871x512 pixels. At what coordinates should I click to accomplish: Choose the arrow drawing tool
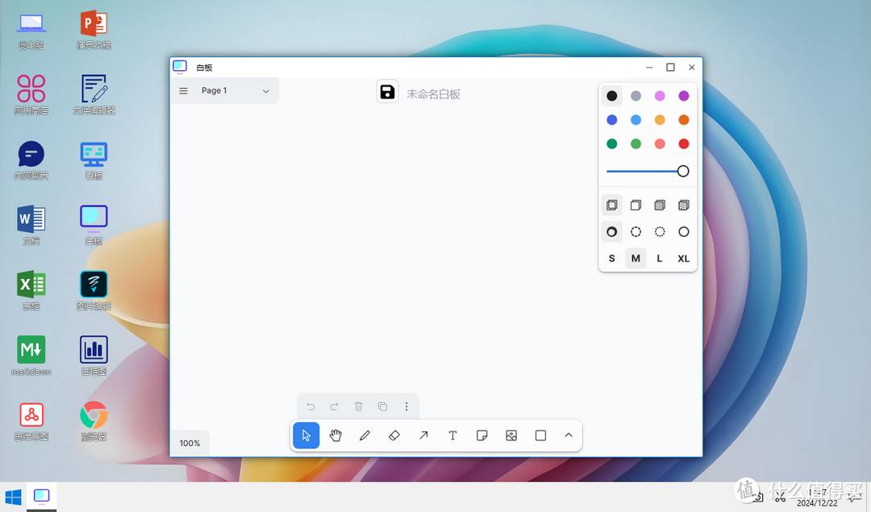tap(423, 435)
